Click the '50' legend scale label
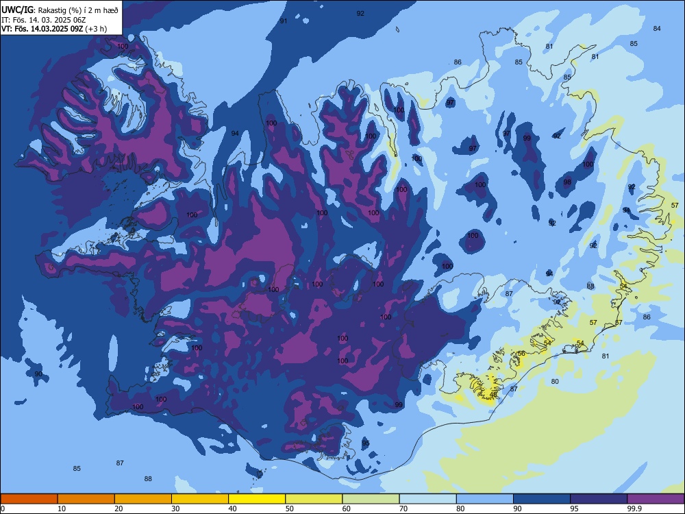685x514 pixels. click(290, 509)
